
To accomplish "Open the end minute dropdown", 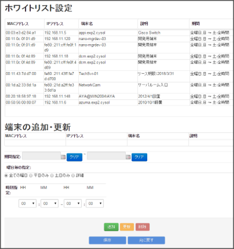I will point(94,203).
